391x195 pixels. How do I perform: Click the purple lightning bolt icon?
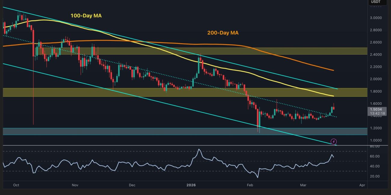(334, 141)
